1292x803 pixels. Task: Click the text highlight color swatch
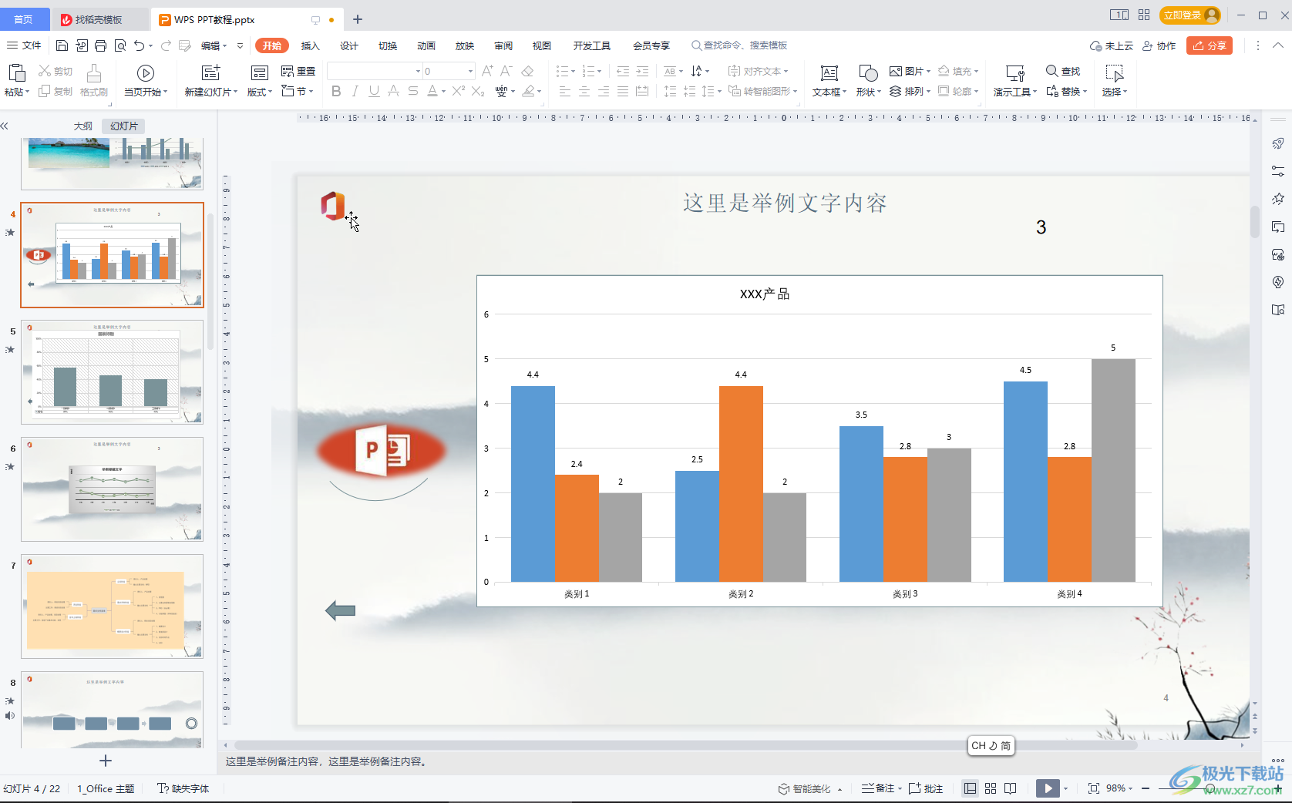(528, 91)
